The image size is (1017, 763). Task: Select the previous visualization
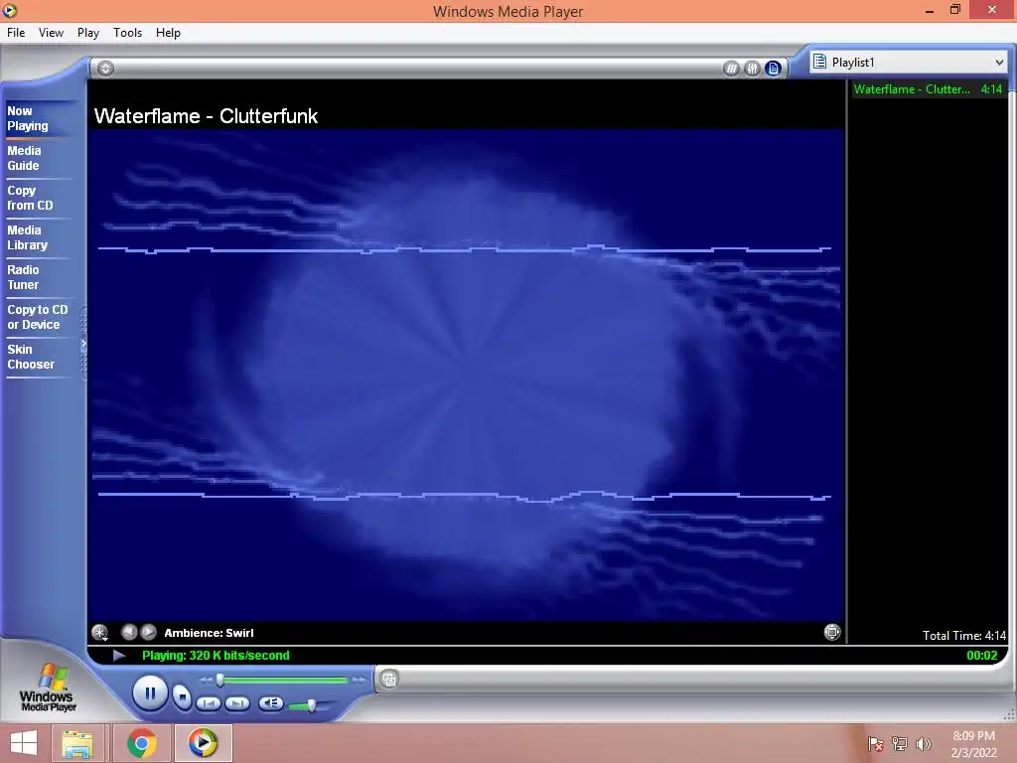(x=129, y=632)
